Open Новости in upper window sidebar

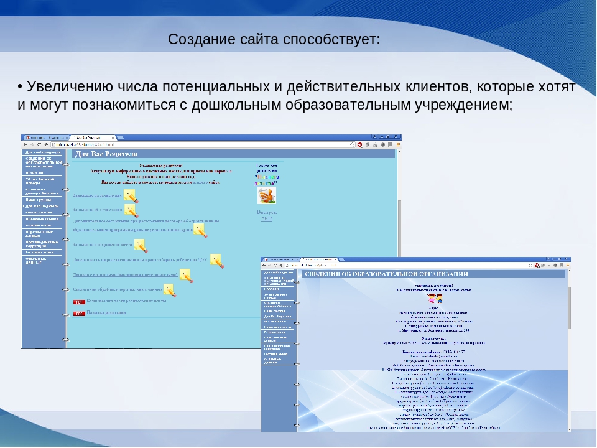click(35, 172)
